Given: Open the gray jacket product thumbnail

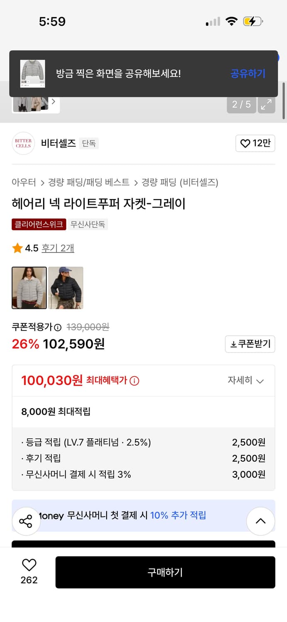Looking at the screenshot, I should point(29,287).
